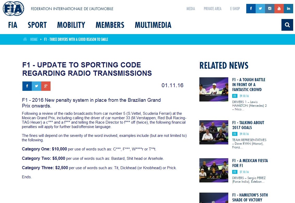Click the Category Three: $2,500 text

coord(45,168)
